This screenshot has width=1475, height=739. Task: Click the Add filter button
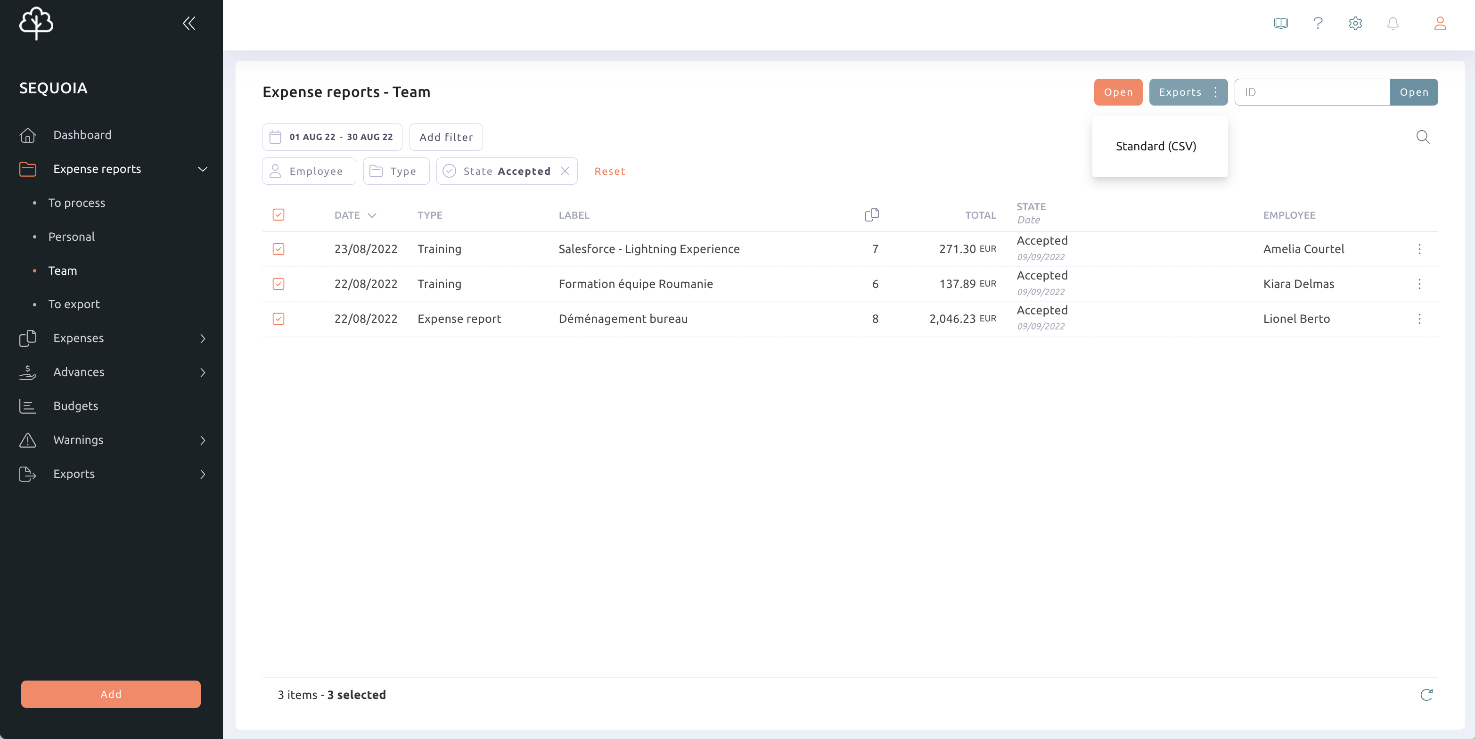tap(446, 137)
